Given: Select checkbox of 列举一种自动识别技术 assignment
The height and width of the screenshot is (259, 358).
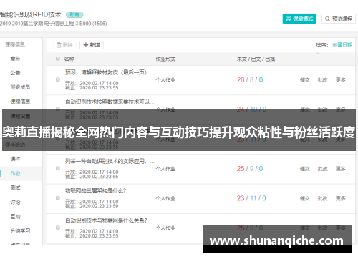Looking at the screenshot, I should coord(58,168).
